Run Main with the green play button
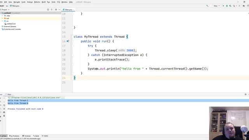The image size is (249, 140). click(223, 6)
